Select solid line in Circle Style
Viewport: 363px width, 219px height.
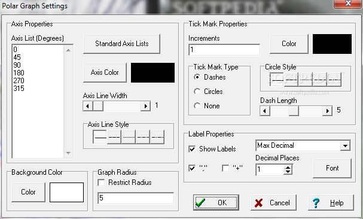click(277, 80)
